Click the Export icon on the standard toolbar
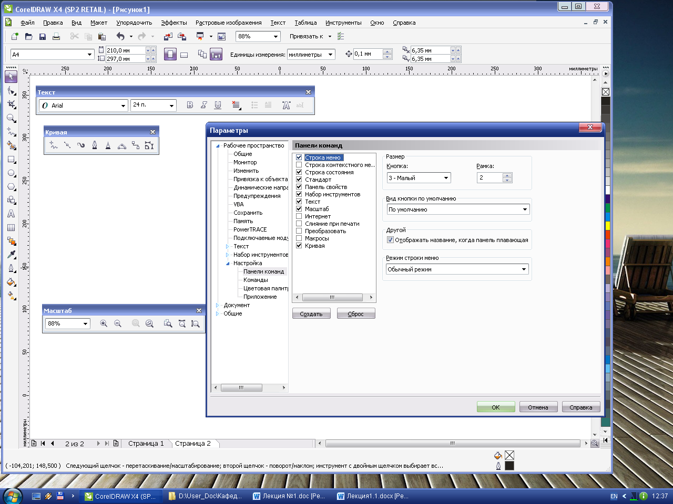The width and height of the screenshot is (673, 504). coord(182,36)
